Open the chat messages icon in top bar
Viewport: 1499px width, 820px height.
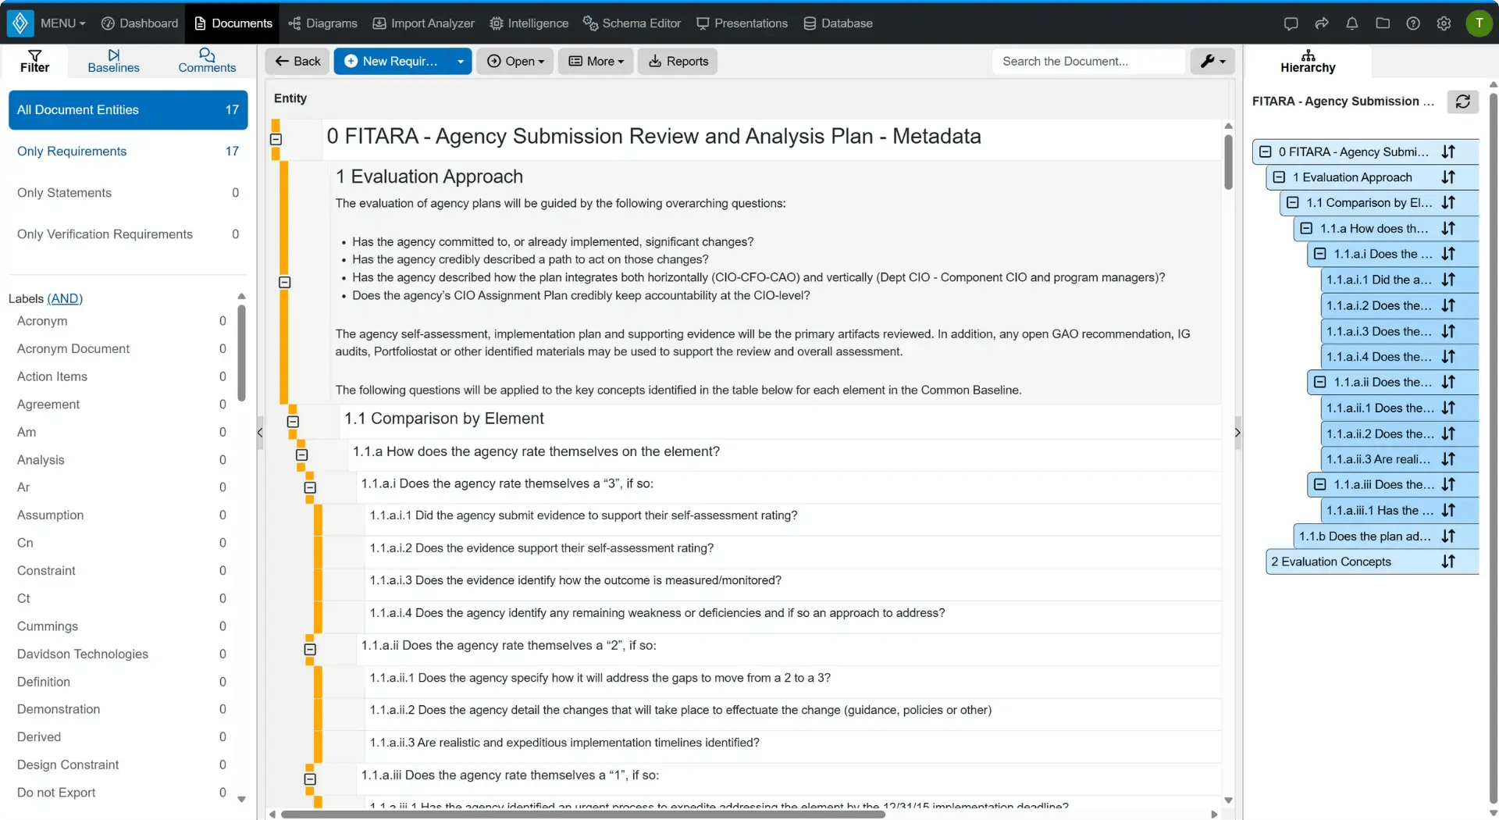point(1291,23)
